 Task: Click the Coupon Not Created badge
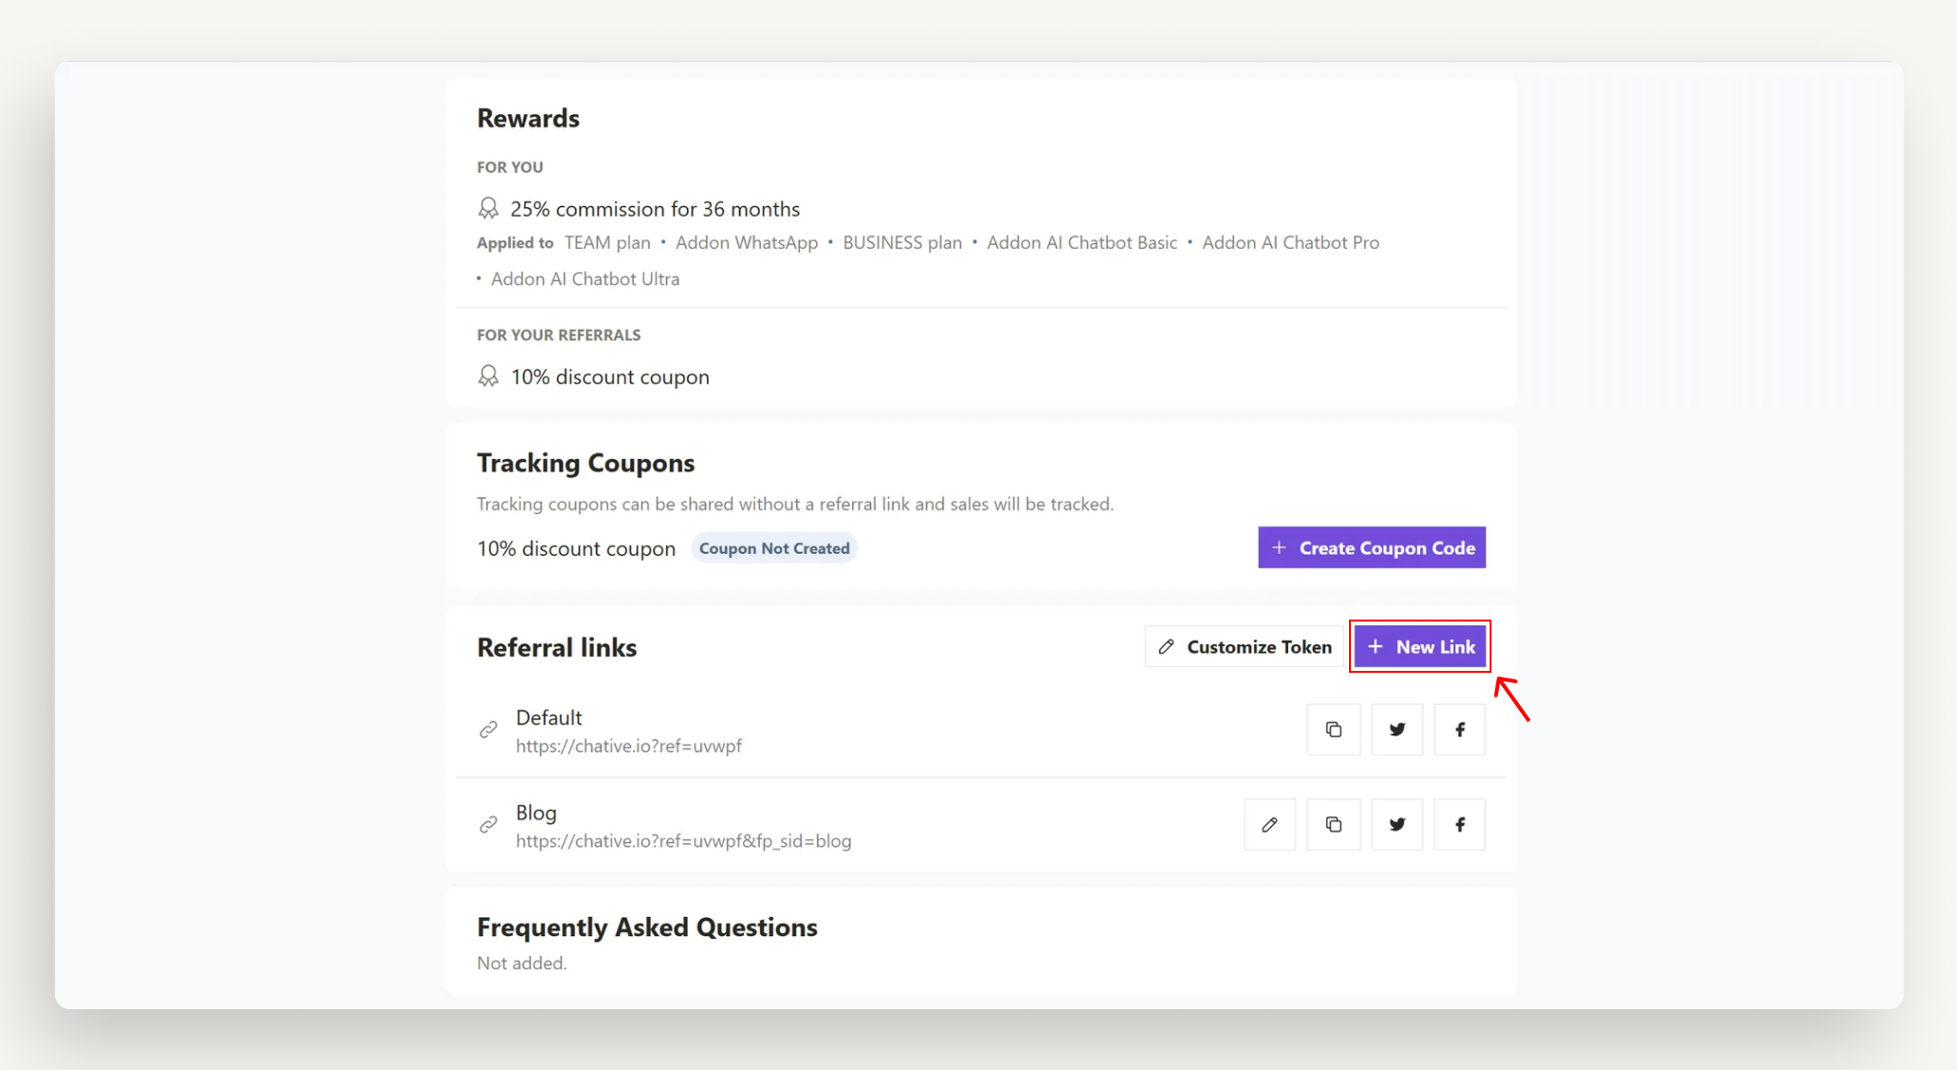(x=773, y=547)
